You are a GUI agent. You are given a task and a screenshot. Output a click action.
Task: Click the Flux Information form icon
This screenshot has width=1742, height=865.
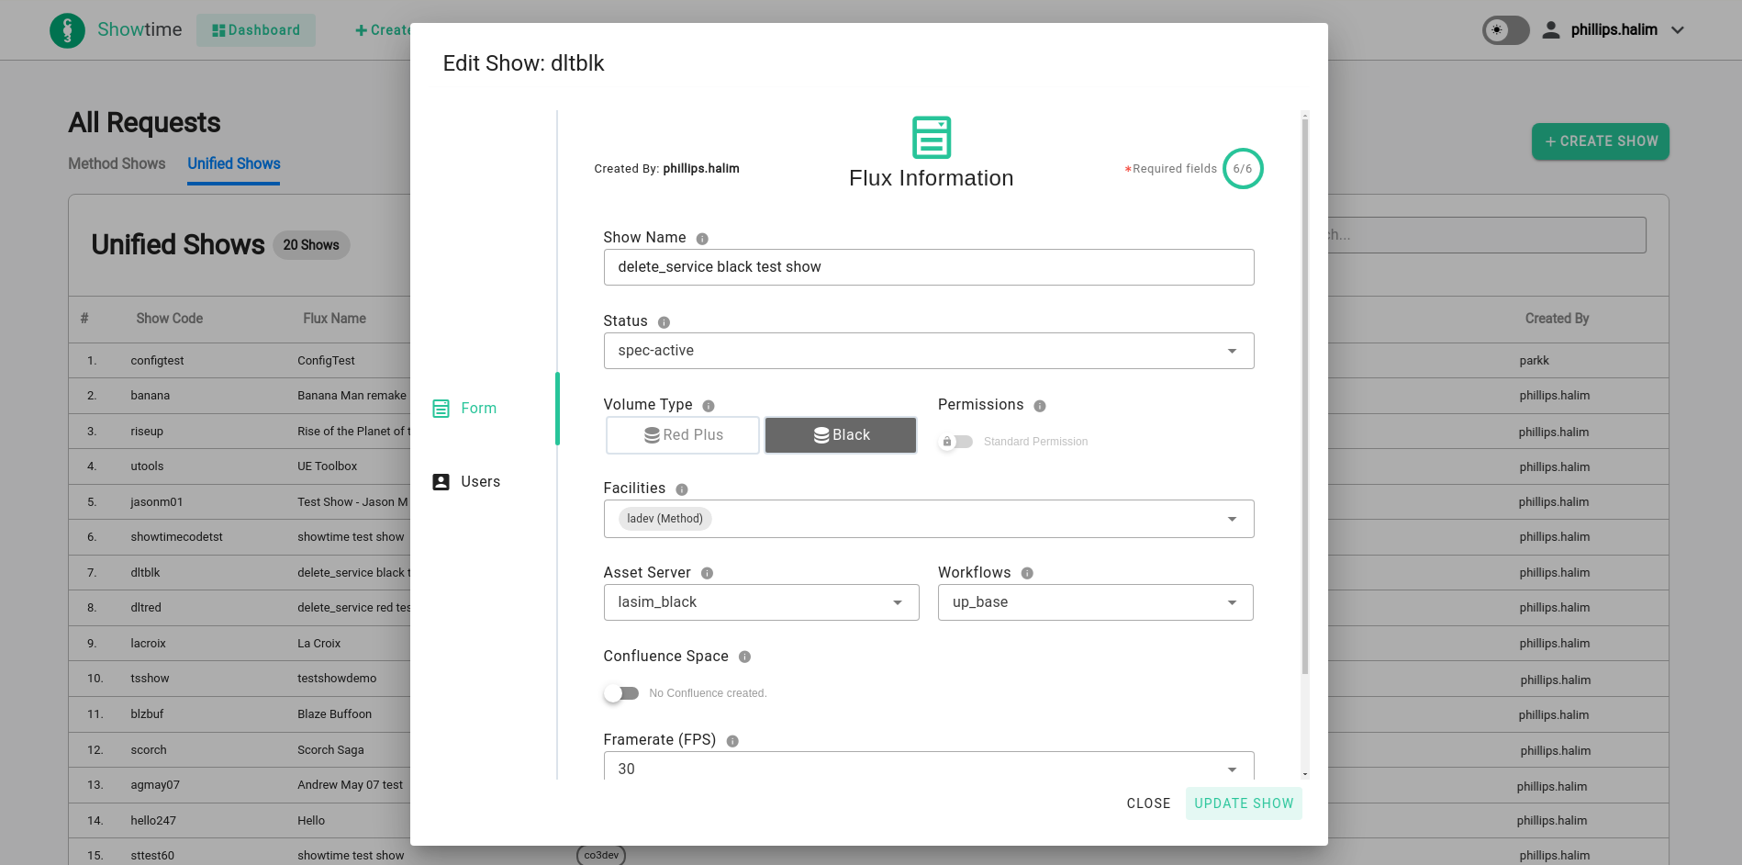(931, 138)
